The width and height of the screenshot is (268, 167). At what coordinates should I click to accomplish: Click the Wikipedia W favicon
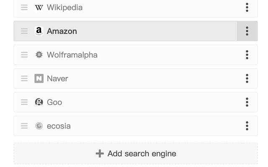click(x=39, y=8)
